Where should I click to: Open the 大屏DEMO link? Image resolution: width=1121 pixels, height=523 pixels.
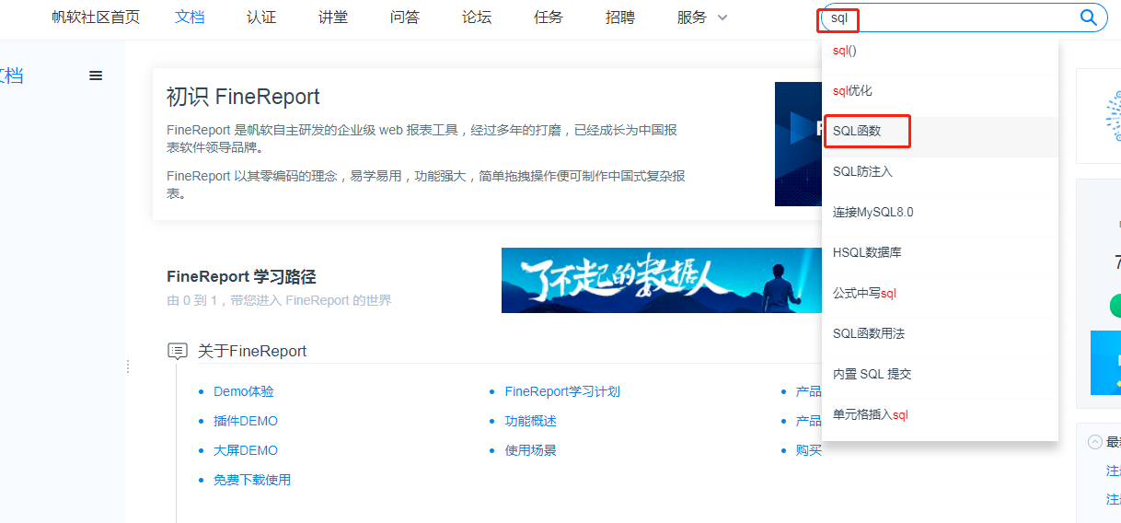click(x=246, y=450)
